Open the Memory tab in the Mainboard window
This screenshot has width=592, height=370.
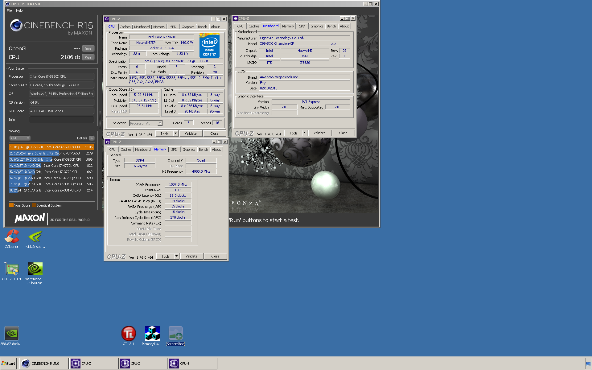(288, 26)
